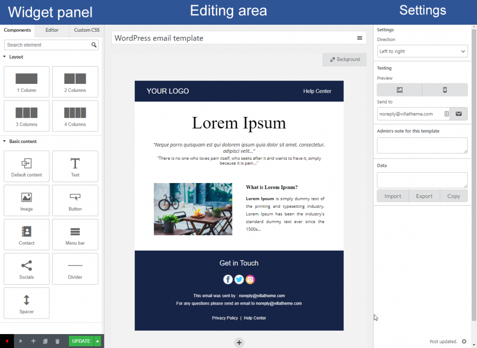This screenshot has height=348, width=477.
Task: Select the Divider component
Action: tap(75, 269)
